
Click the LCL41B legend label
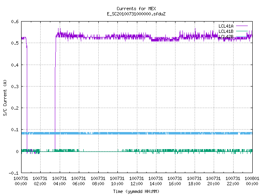point(226,31)
